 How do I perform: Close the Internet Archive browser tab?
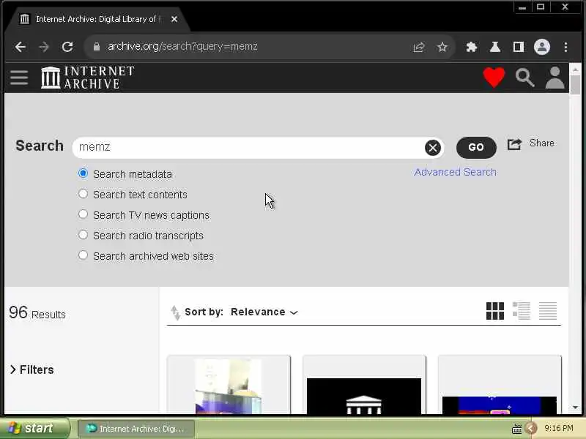point(174,19)
